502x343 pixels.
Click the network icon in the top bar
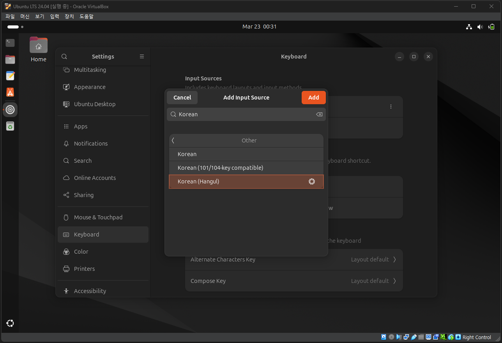point(469,27)
